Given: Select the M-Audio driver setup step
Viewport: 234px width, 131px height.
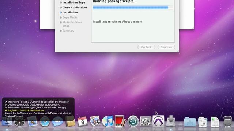Looking at the screenshot, I should coord(71,24).
